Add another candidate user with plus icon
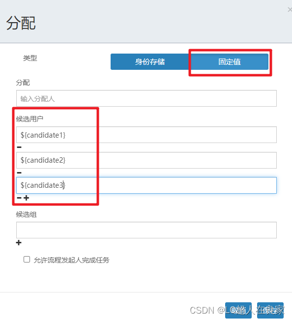Screen dimensions: 292x320 (27, 198)
